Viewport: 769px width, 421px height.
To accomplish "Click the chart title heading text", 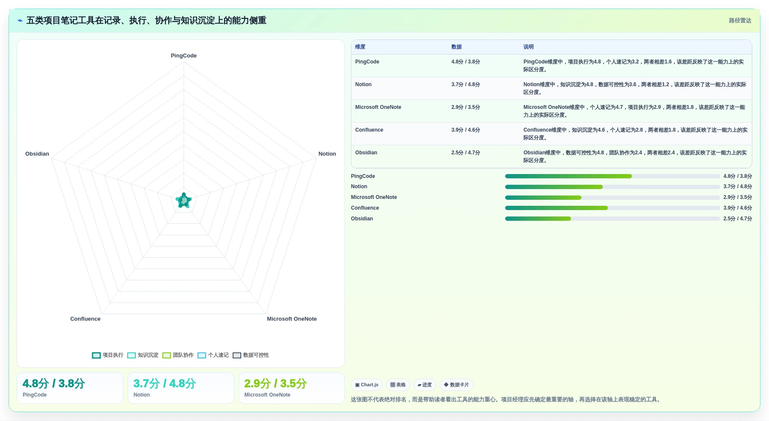I will click(x=147, y=21).
